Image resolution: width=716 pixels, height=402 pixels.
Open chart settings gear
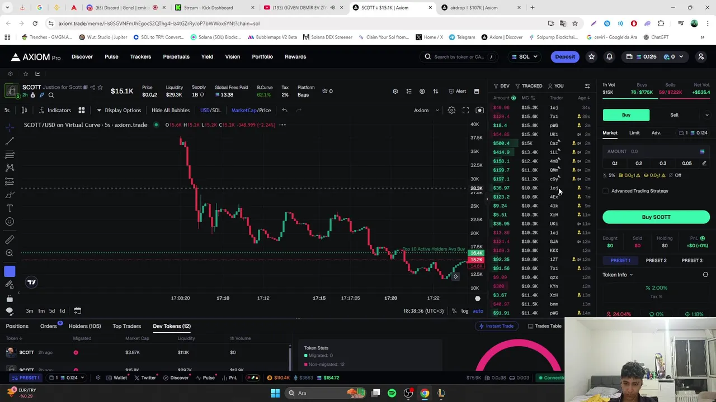click(451, 110)
